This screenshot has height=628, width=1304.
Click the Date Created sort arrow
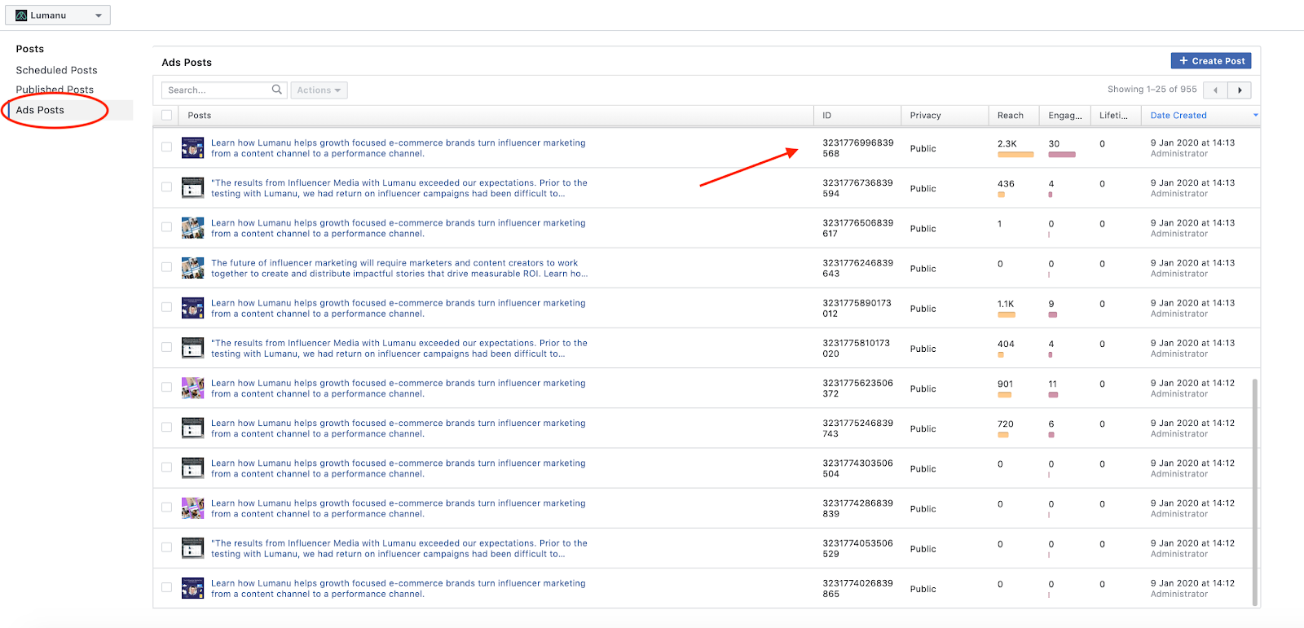1255,116
